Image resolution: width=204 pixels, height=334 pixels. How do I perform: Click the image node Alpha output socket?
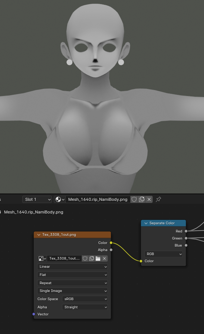coord(111,250)
